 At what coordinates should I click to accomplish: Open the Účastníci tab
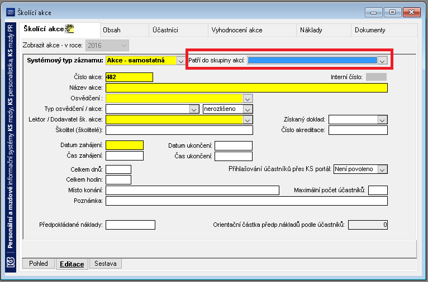(178, 30)
